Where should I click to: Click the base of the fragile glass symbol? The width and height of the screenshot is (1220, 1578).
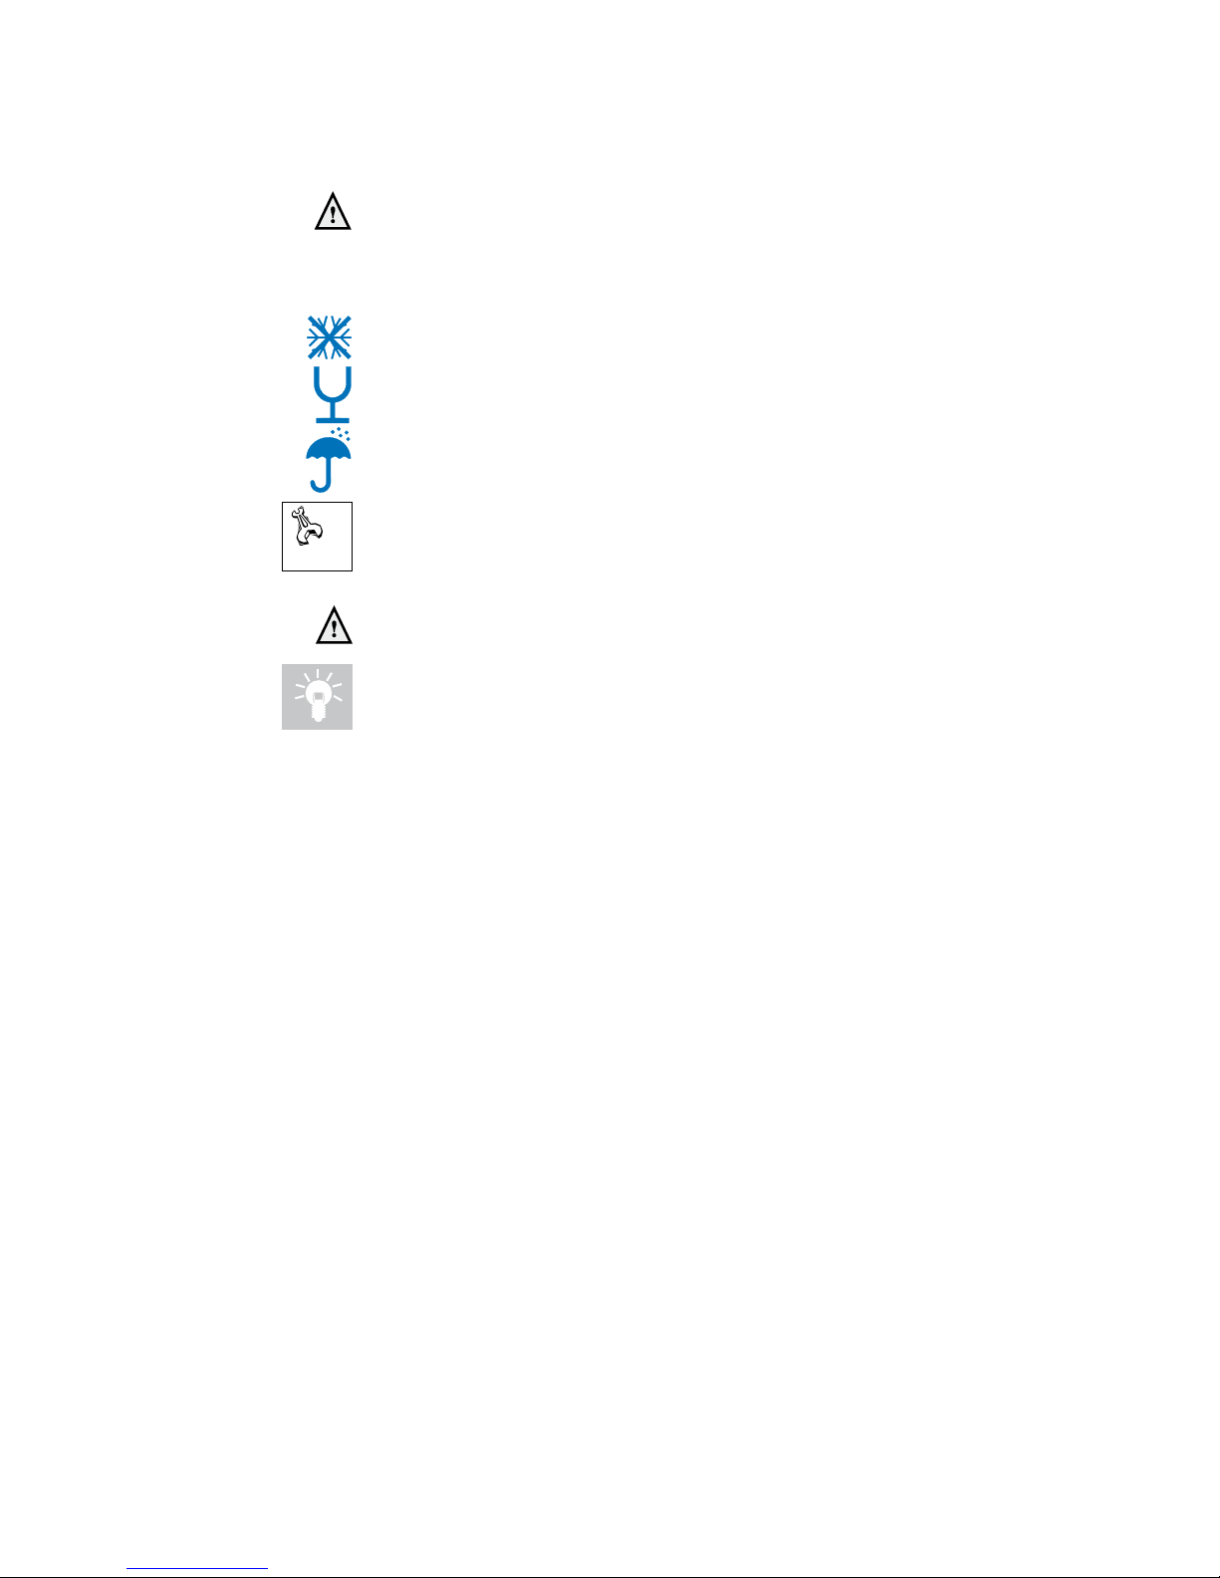pyautogui.click(x=332, y=419)
